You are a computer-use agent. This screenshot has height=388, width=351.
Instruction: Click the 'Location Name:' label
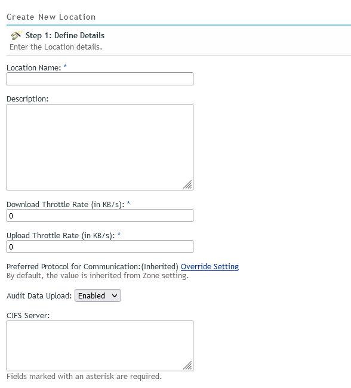[x=34, y=68]
